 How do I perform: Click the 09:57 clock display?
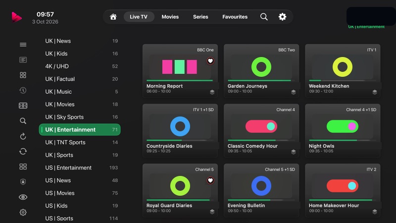point(45,14)
